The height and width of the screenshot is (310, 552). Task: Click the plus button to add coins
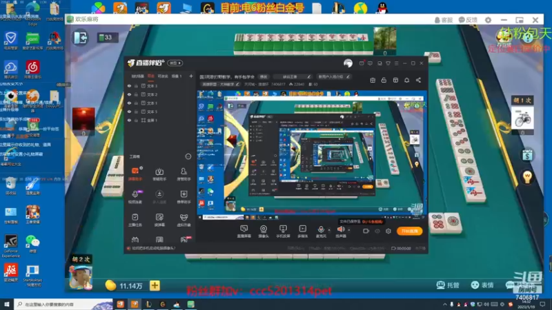click(155, 285)
